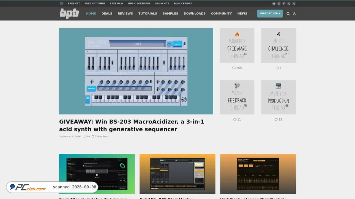The width and height of the screenshot is (355, 199).
Task: Open the GIVEAWAY BS-203 MacroAcidizer headline
Action: (x=132, y=125)
